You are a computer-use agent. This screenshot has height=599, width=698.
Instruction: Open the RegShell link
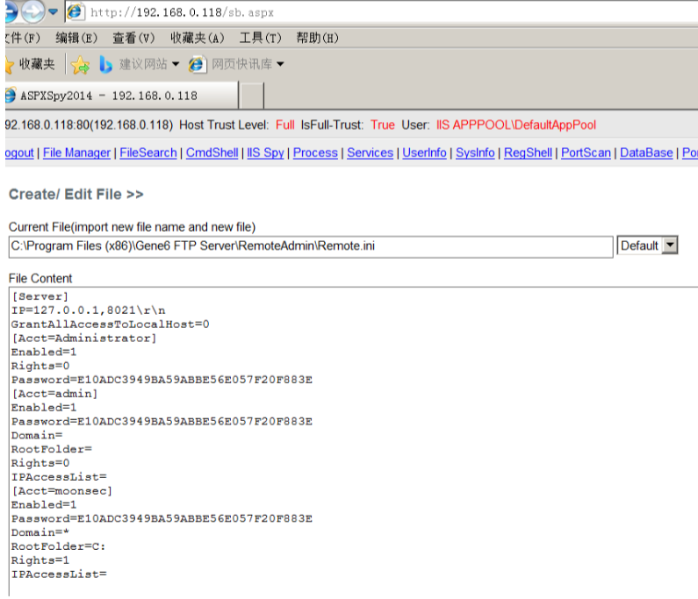528,153
